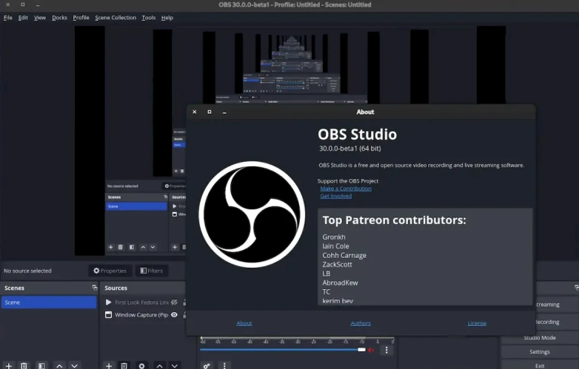Screen dimensions: 579x369
Task: Click contributor name ZackScott
Action: [337, 264]
